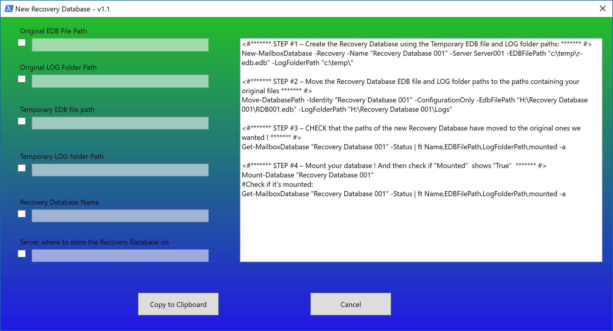Click the Recovery Database Name textbox
This screenshot has width=613, height=331.
click(120, 216)
